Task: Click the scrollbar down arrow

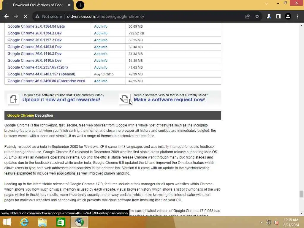Action: [x=301, y=213]
